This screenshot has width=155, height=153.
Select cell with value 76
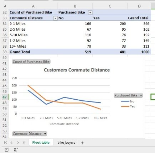(x=110, y=35)
